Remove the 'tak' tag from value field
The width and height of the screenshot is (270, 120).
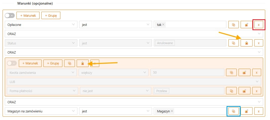point(163,25)
